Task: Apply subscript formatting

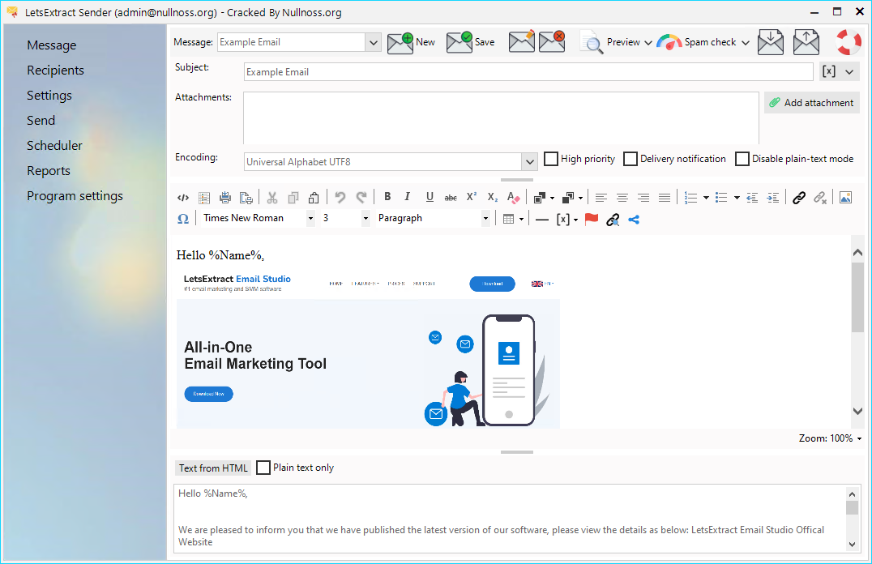Action: tap(493, 198)
